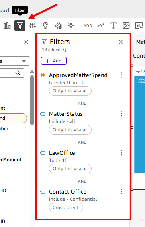The image size is (145, 227).
Task: Click the field search magnifier box
Action: [x=12, y=73]
